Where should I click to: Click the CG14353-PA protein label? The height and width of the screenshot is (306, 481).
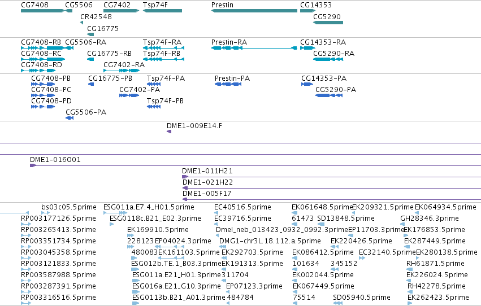tap(324, 78)
